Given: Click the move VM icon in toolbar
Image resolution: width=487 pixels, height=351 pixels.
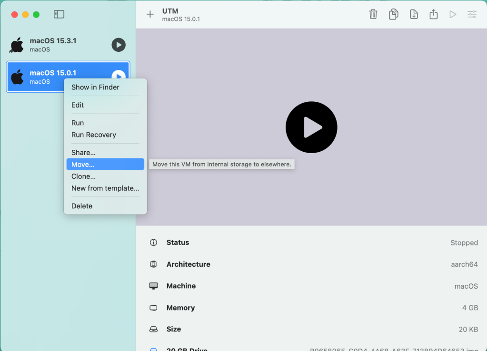Looking at the screenshot, I should pyautogui.click(x=414, y=14).
